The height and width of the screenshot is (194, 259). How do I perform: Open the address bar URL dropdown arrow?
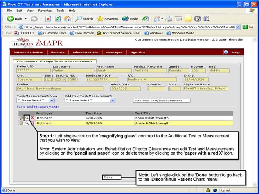click(238, 27)
